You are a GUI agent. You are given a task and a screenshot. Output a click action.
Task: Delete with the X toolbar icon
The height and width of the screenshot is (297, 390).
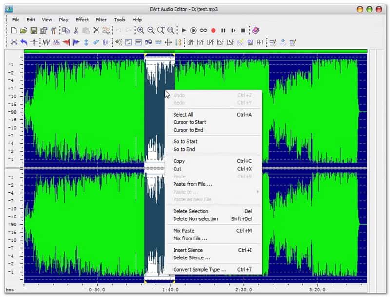click(96, 30)
